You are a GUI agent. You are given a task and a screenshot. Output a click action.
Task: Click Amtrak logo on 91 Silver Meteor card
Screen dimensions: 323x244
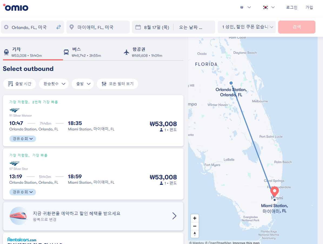pyautogui.click(x=14, y=110)
